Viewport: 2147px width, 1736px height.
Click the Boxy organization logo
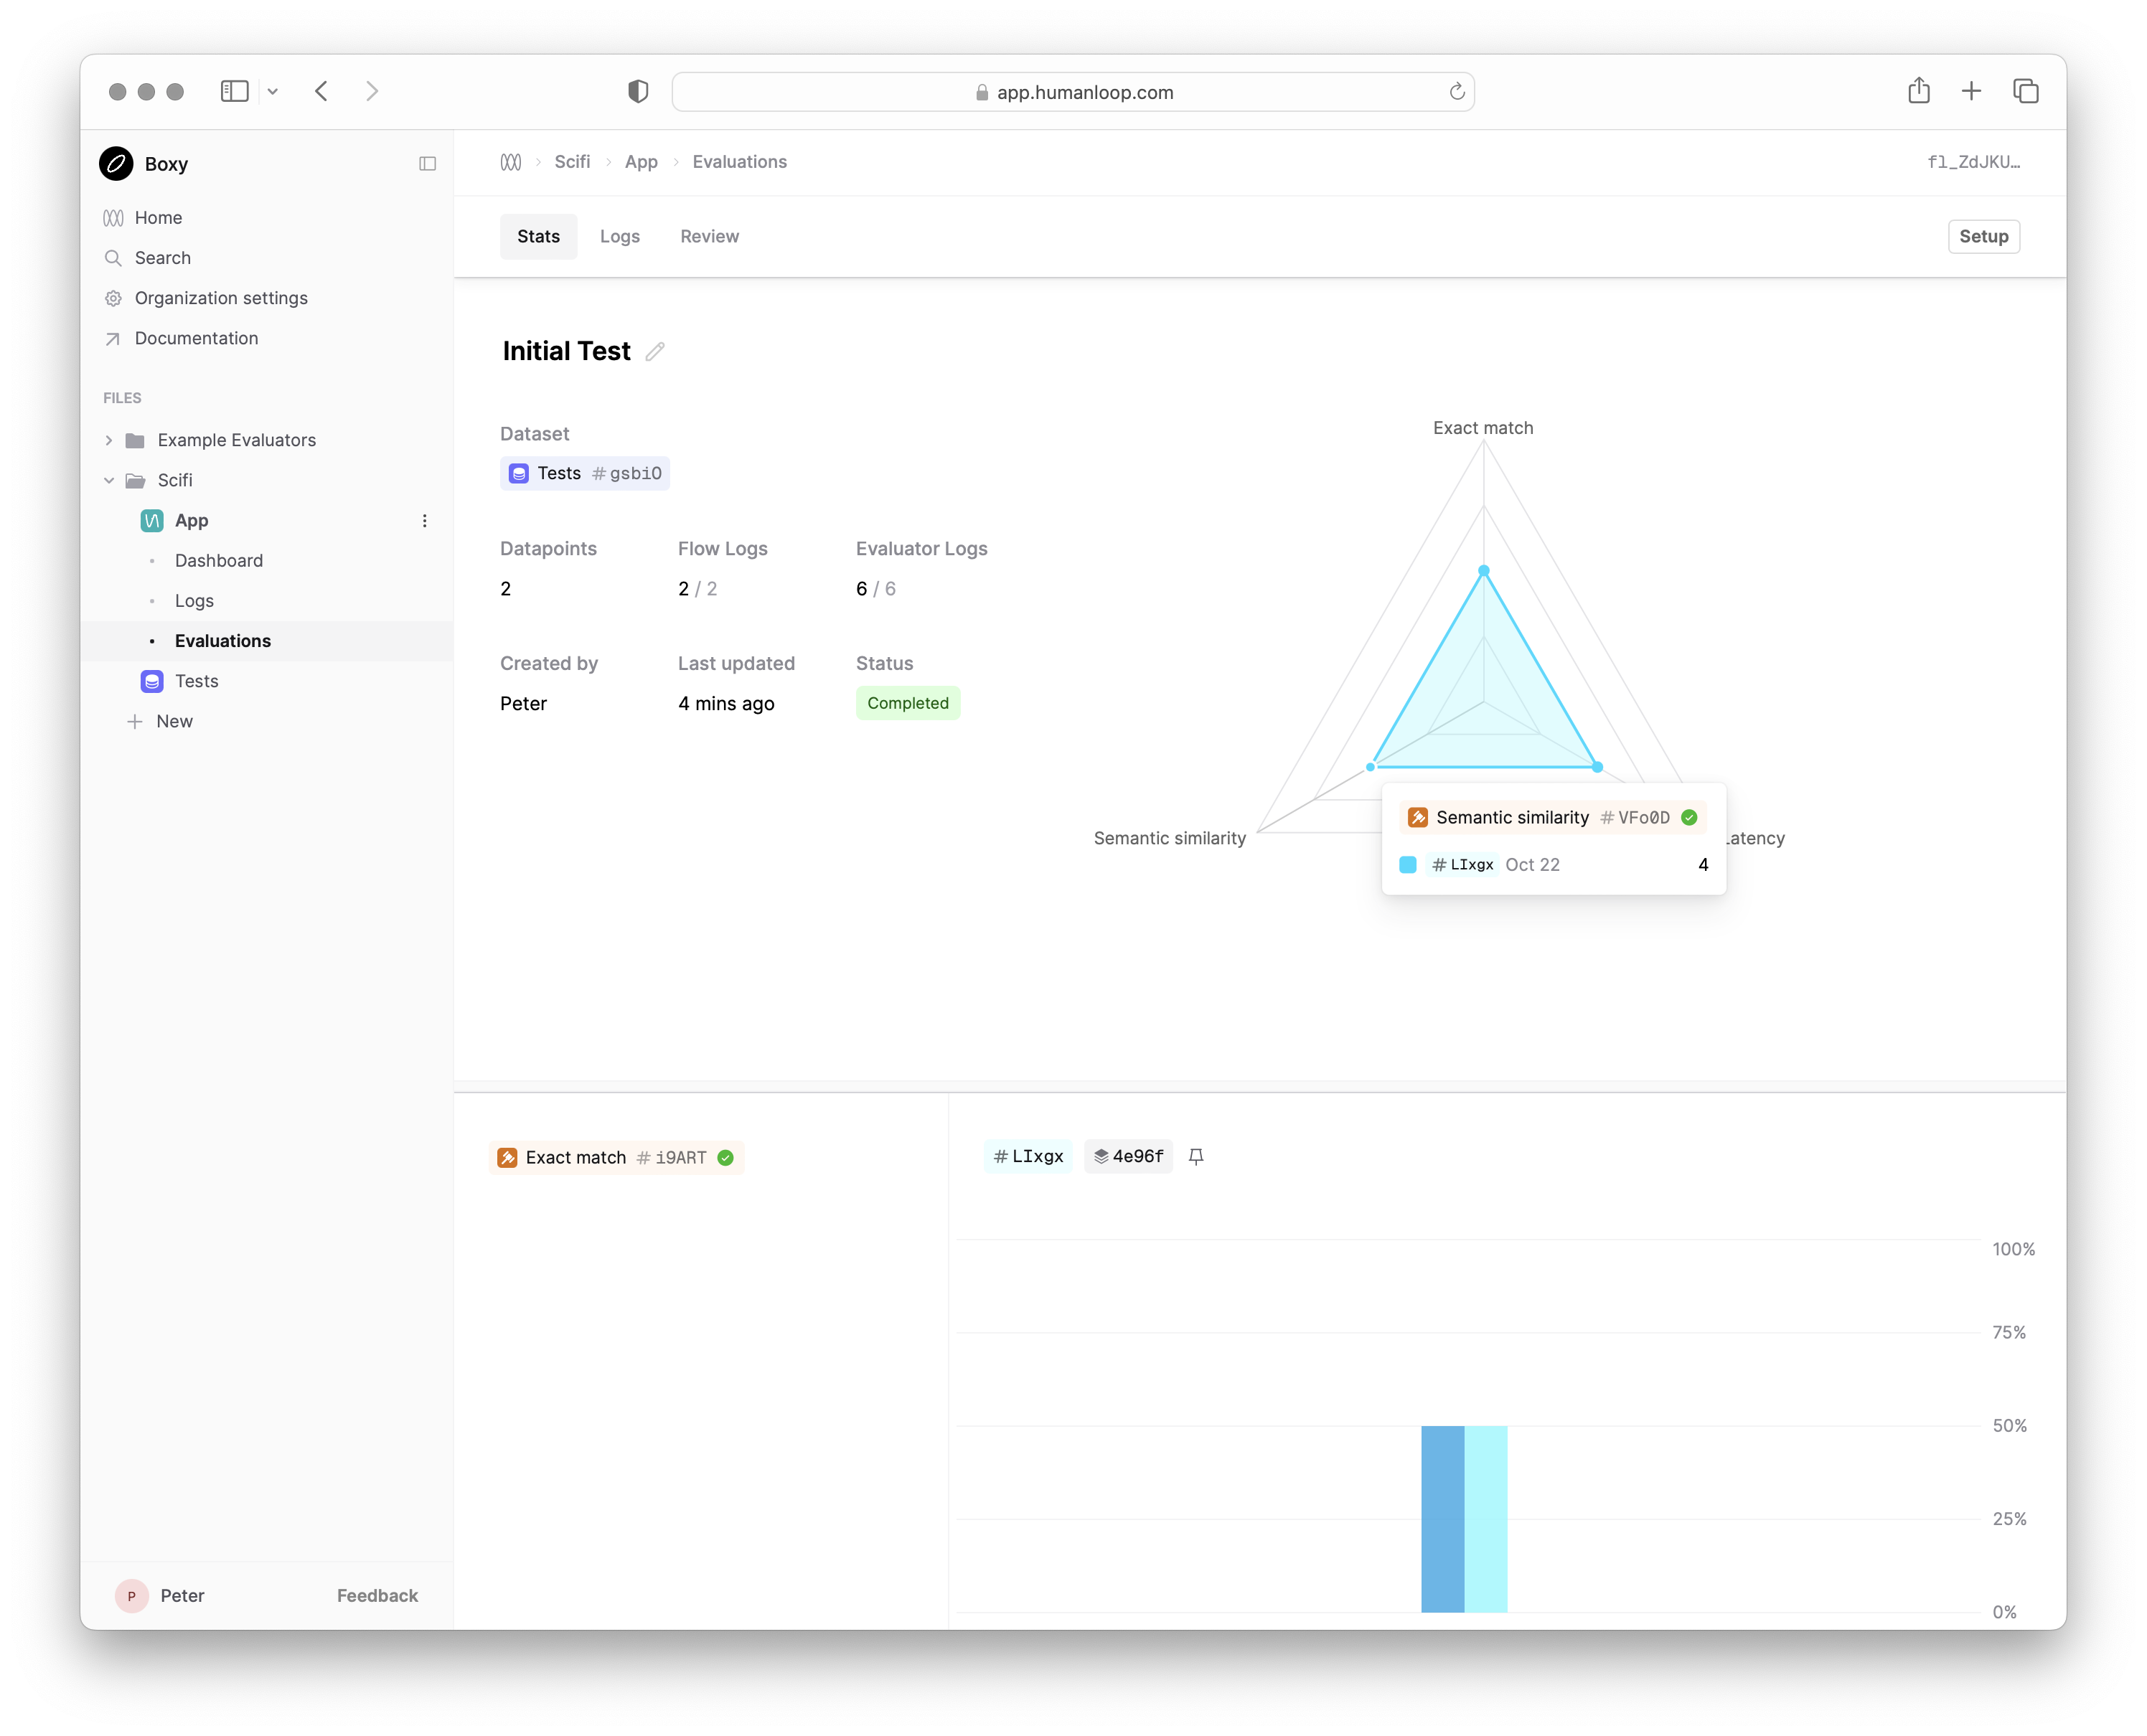(116, 163)
